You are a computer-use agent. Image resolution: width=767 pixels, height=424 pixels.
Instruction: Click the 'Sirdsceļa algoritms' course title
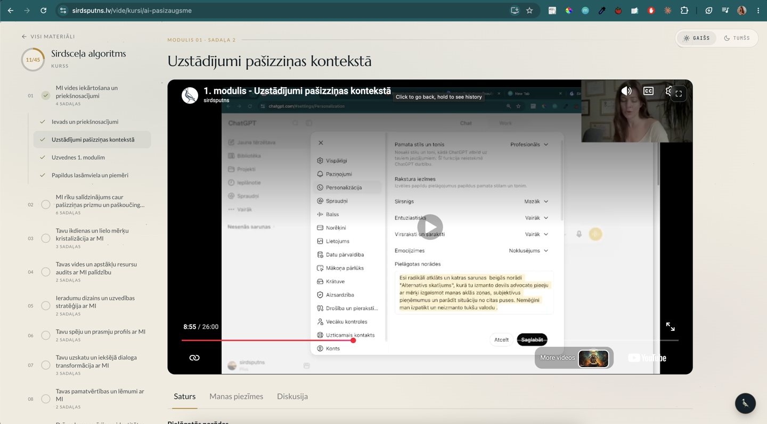point(88,54)
